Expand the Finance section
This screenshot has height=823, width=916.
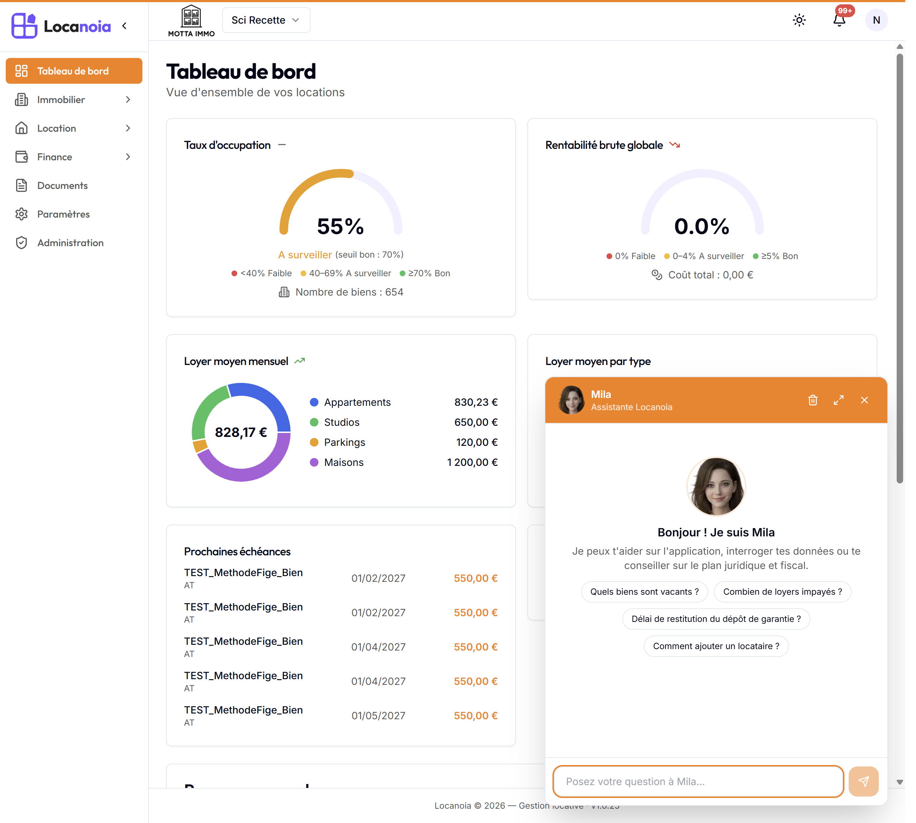74,157
